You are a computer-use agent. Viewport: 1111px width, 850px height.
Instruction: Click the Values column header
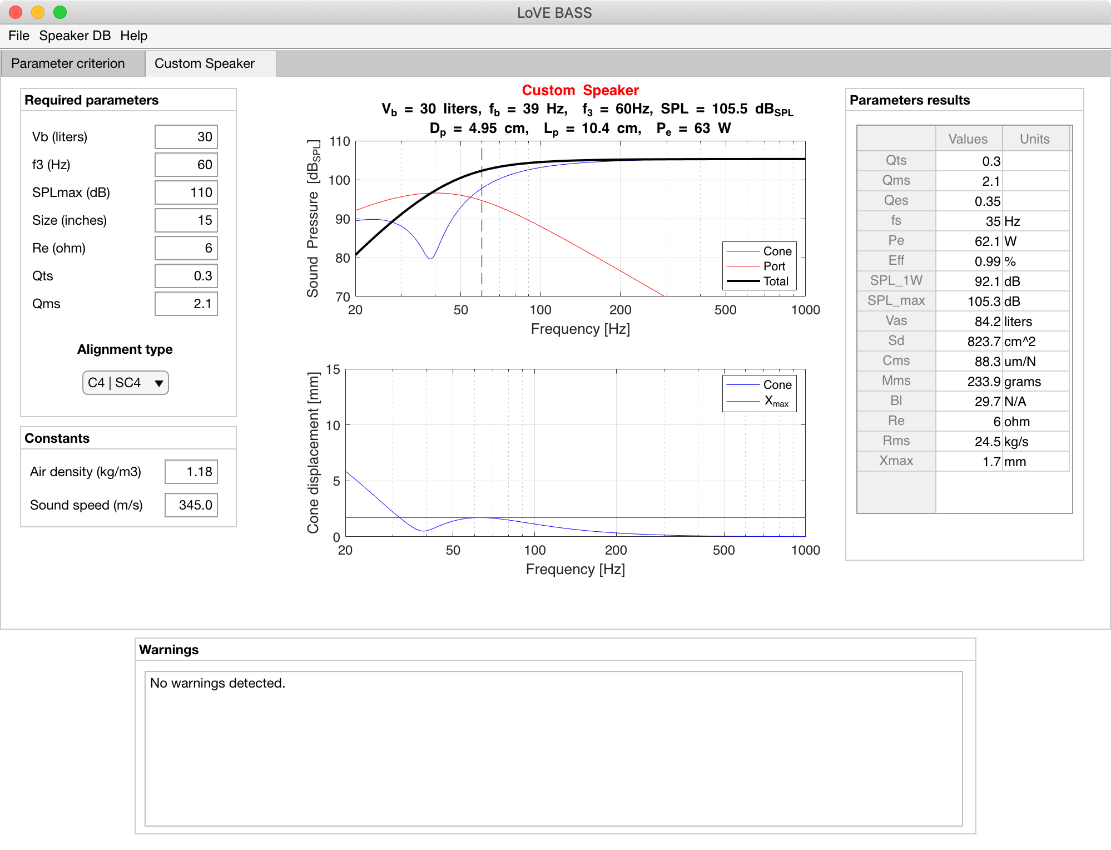[968, 139]
